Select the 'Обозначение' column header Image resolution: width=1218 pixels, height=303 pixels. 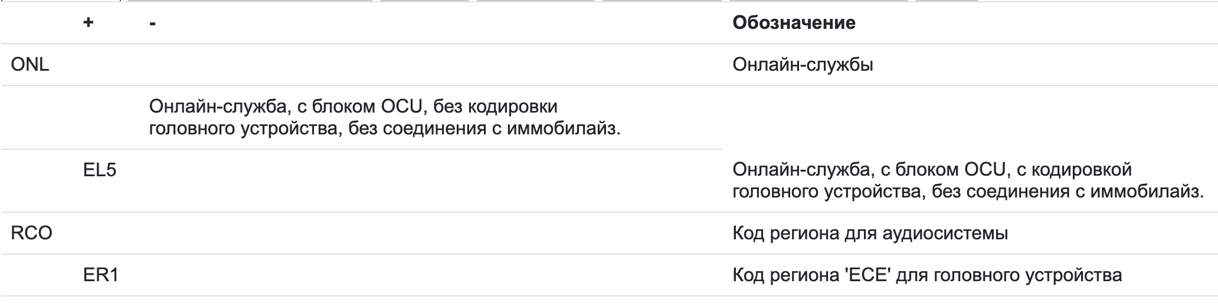click(794, 23)
